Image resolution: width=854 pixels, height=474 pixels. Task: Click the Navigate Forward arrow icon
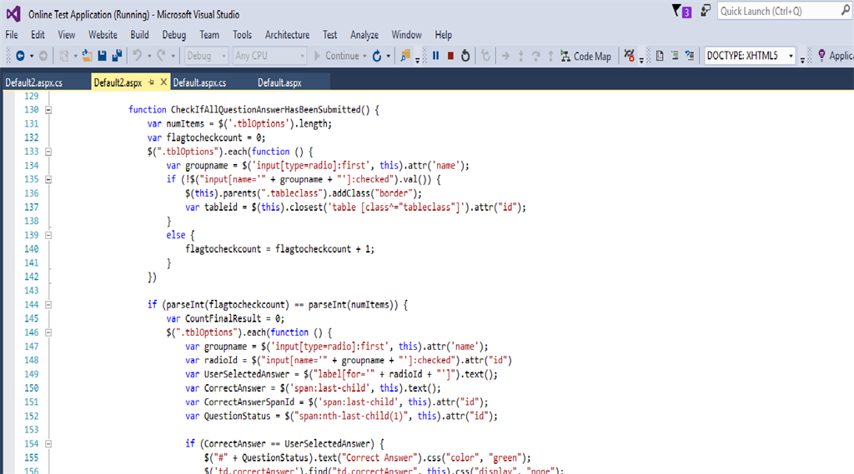43,56
